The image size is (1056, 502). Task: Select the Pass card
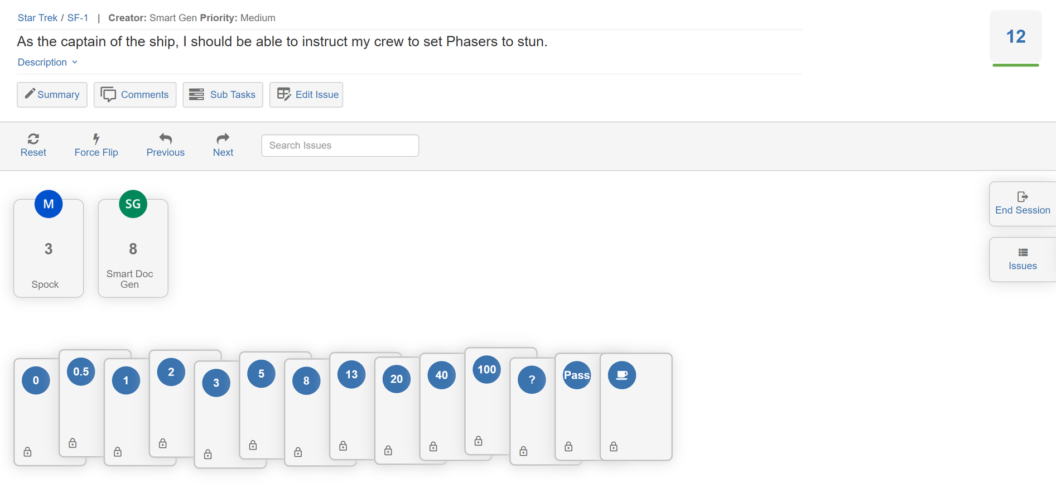click(577, 407)
